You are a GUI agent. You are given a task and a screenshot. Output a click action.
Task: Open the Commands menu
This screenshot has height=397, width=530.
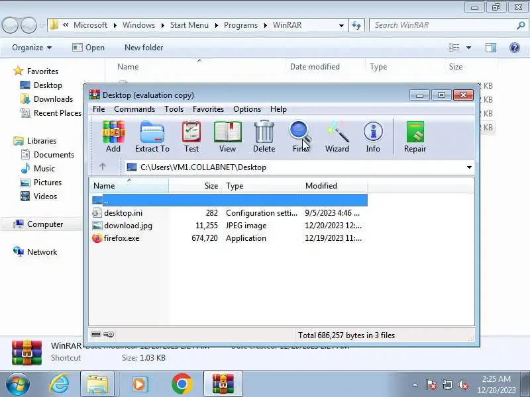point(134,109)
